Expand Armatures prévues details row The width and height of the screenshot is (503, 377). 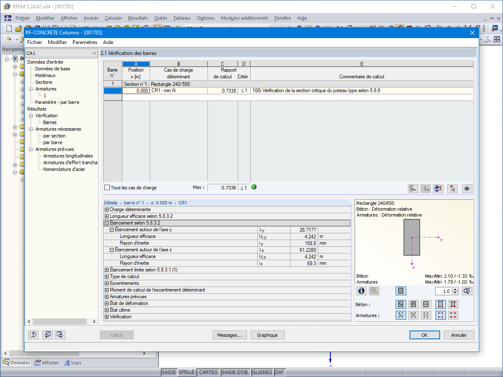click(x=106, y=297)
